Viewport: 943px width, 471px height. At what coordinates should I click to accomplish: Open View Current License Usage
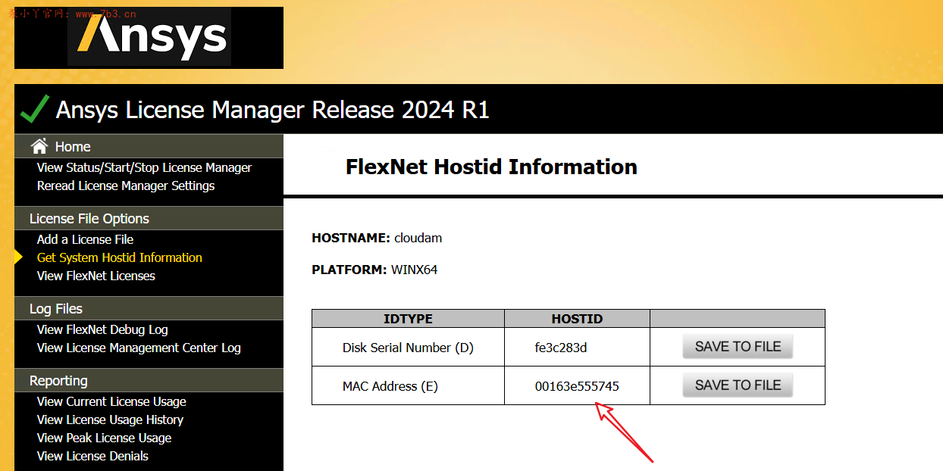[111, 401]
